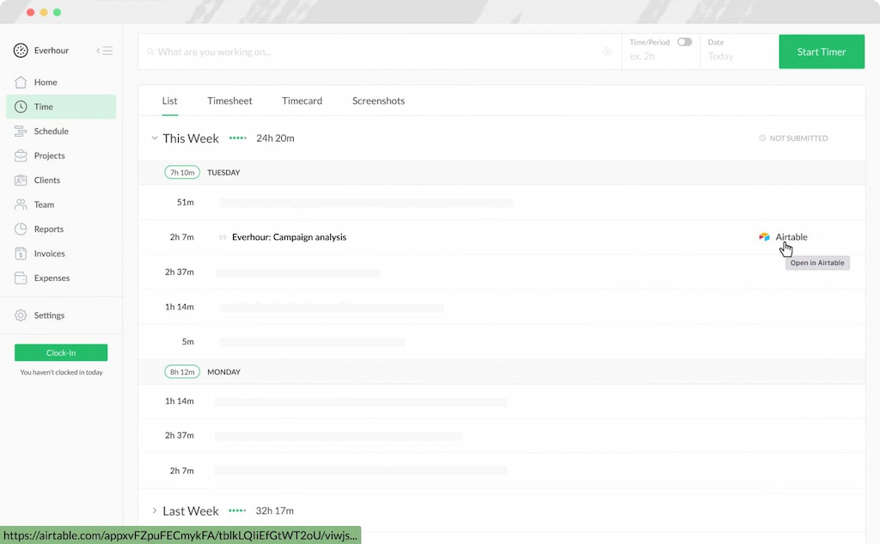Select Everhour: Campaign analysis entry
Viewport: 880px width, 544px height.
pos(289,237)
